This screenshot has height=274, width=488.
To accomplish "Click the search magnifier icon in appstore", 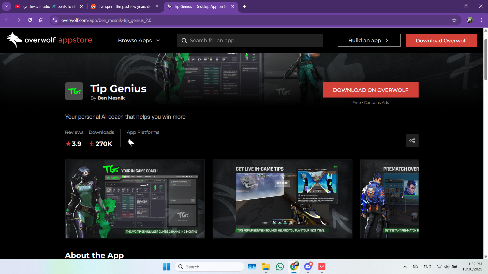I will pyautogui.click(x=184, y=40).
